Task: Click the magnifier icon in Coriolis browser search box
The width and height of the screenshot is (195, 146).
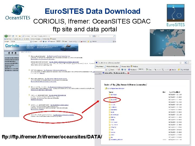Action: point(114,36)
